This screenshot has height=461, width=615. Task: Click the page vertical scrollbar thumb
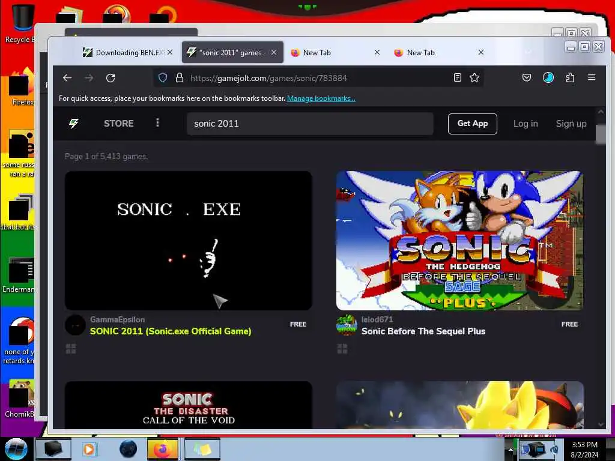[600, 134]
